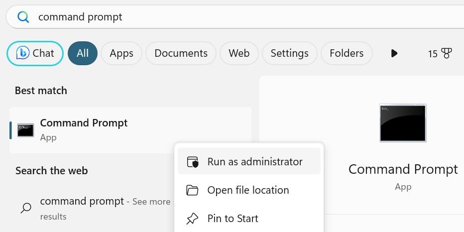Click the Run as administrator shield icon

point(193,162)
